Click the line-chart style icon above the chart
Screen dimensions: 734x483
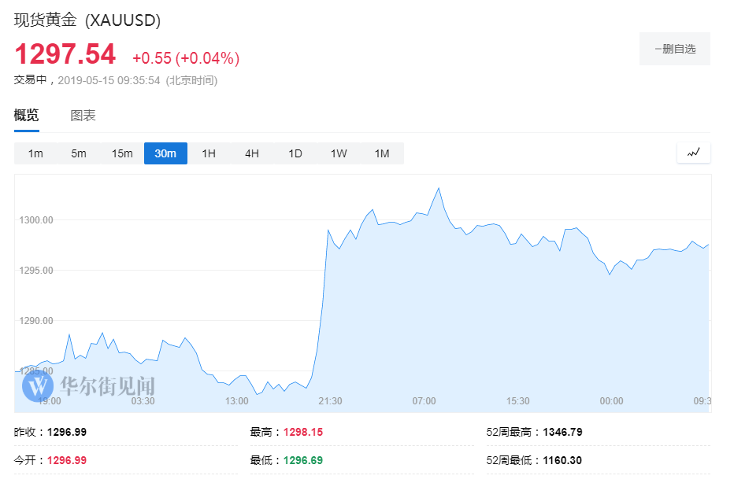693,152
